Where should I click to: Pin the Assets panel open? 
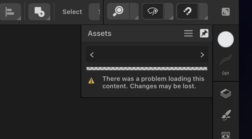(x=204, y=33)
